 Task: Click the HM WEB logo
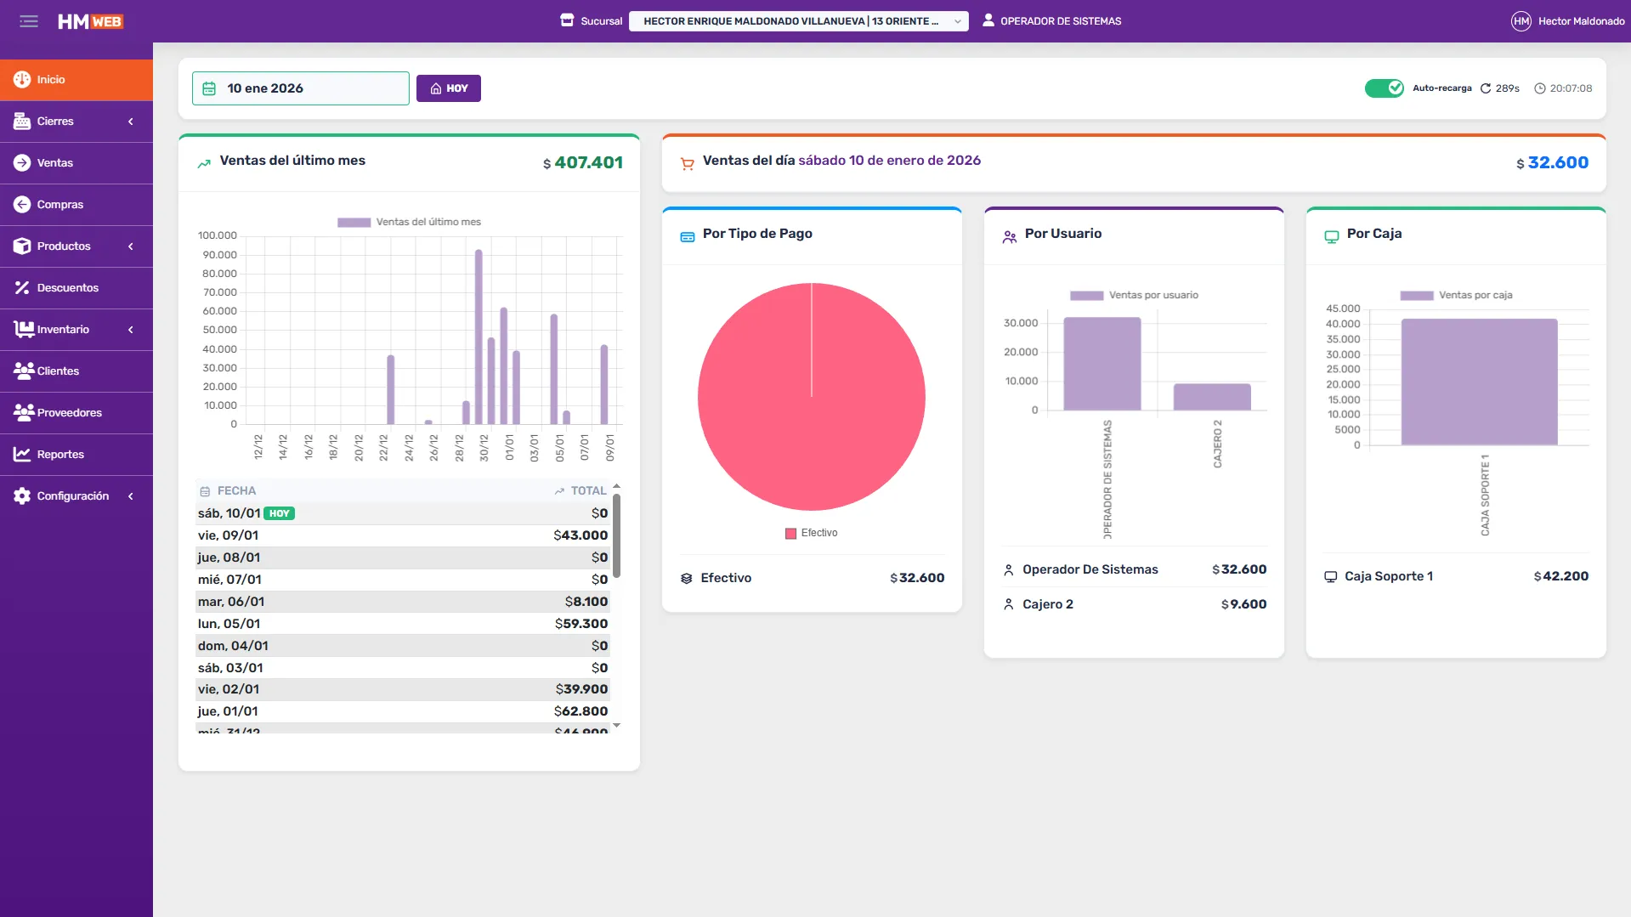(x=90, y=21)
